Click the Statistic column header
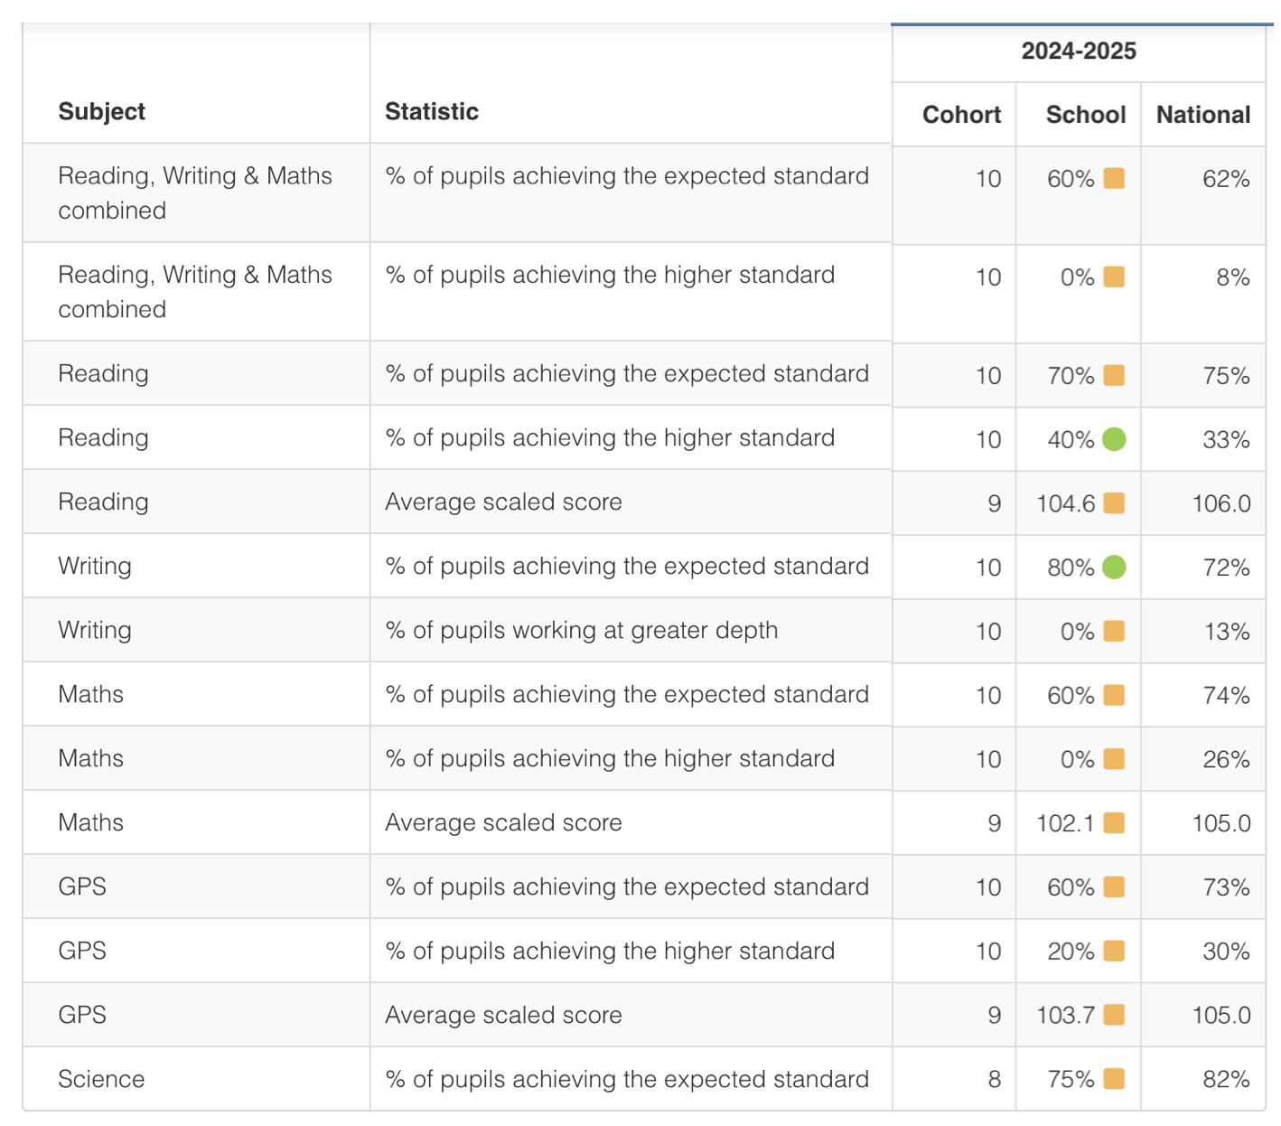1281x1126 pixels. click(432, 111)
